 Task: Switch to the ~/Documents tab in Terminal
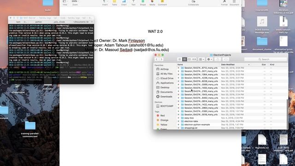79,22
